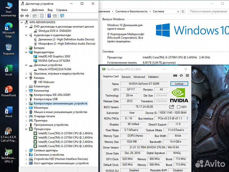Click the GPU-Z Name field value
The width and height of the screenshot is (229, 172).
coord(144,84)
